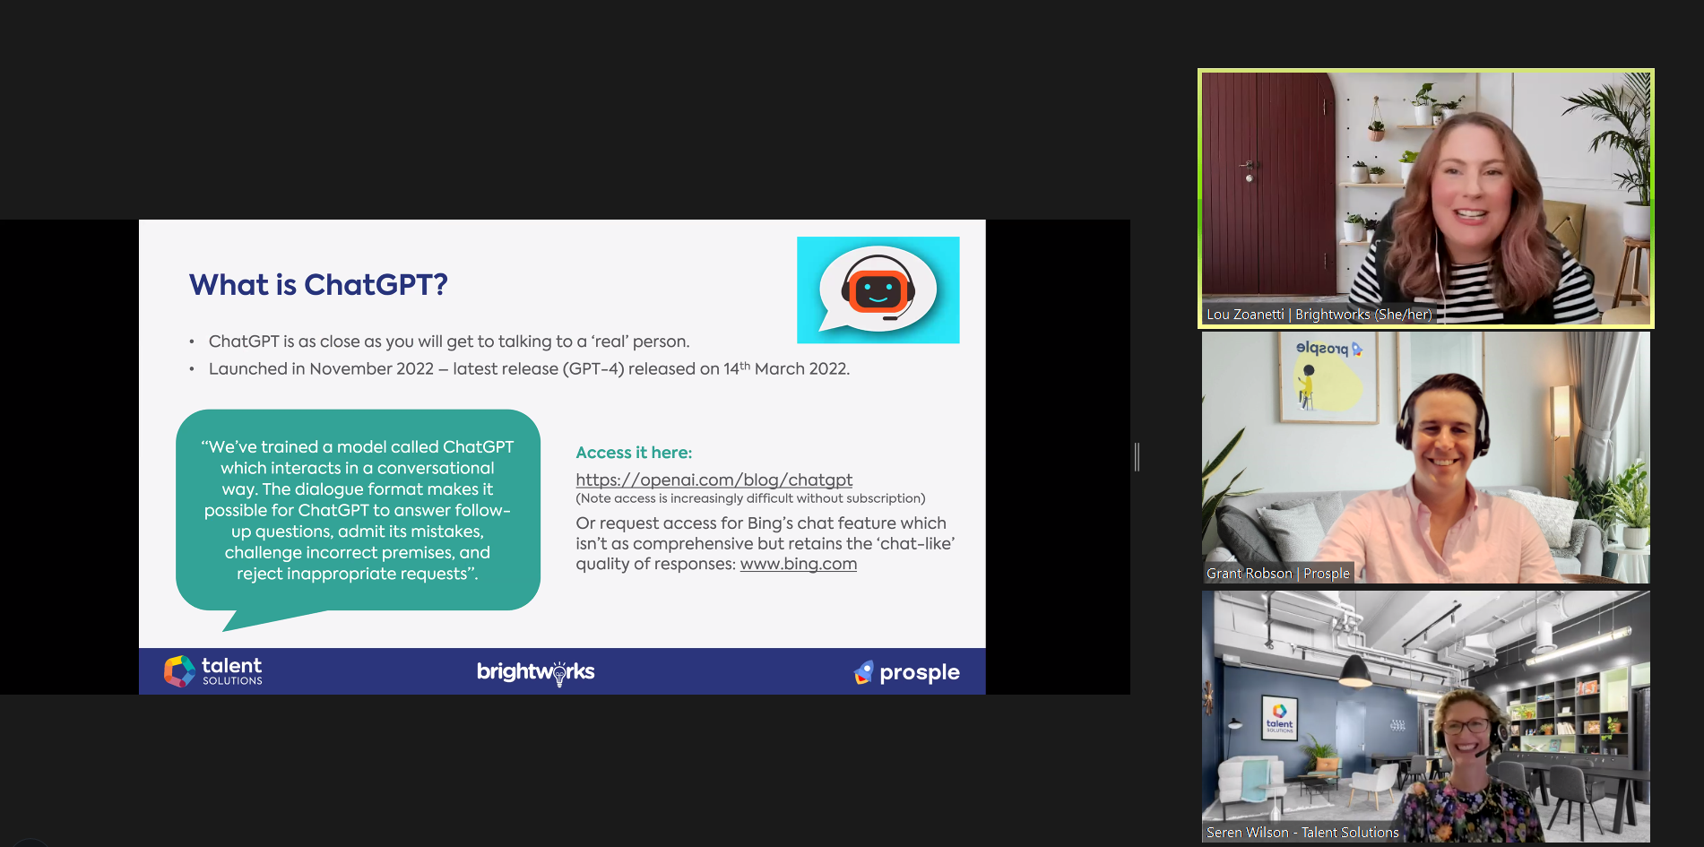Open the openai.com/blog/chatgpt link
Viewport: 1704px width, 847px height.
tap(714, 480)
